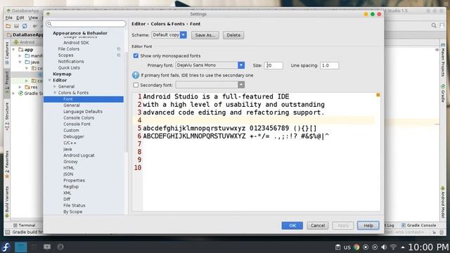Click the Cancel button
450x253 pixels.
(x=317, y=226)
